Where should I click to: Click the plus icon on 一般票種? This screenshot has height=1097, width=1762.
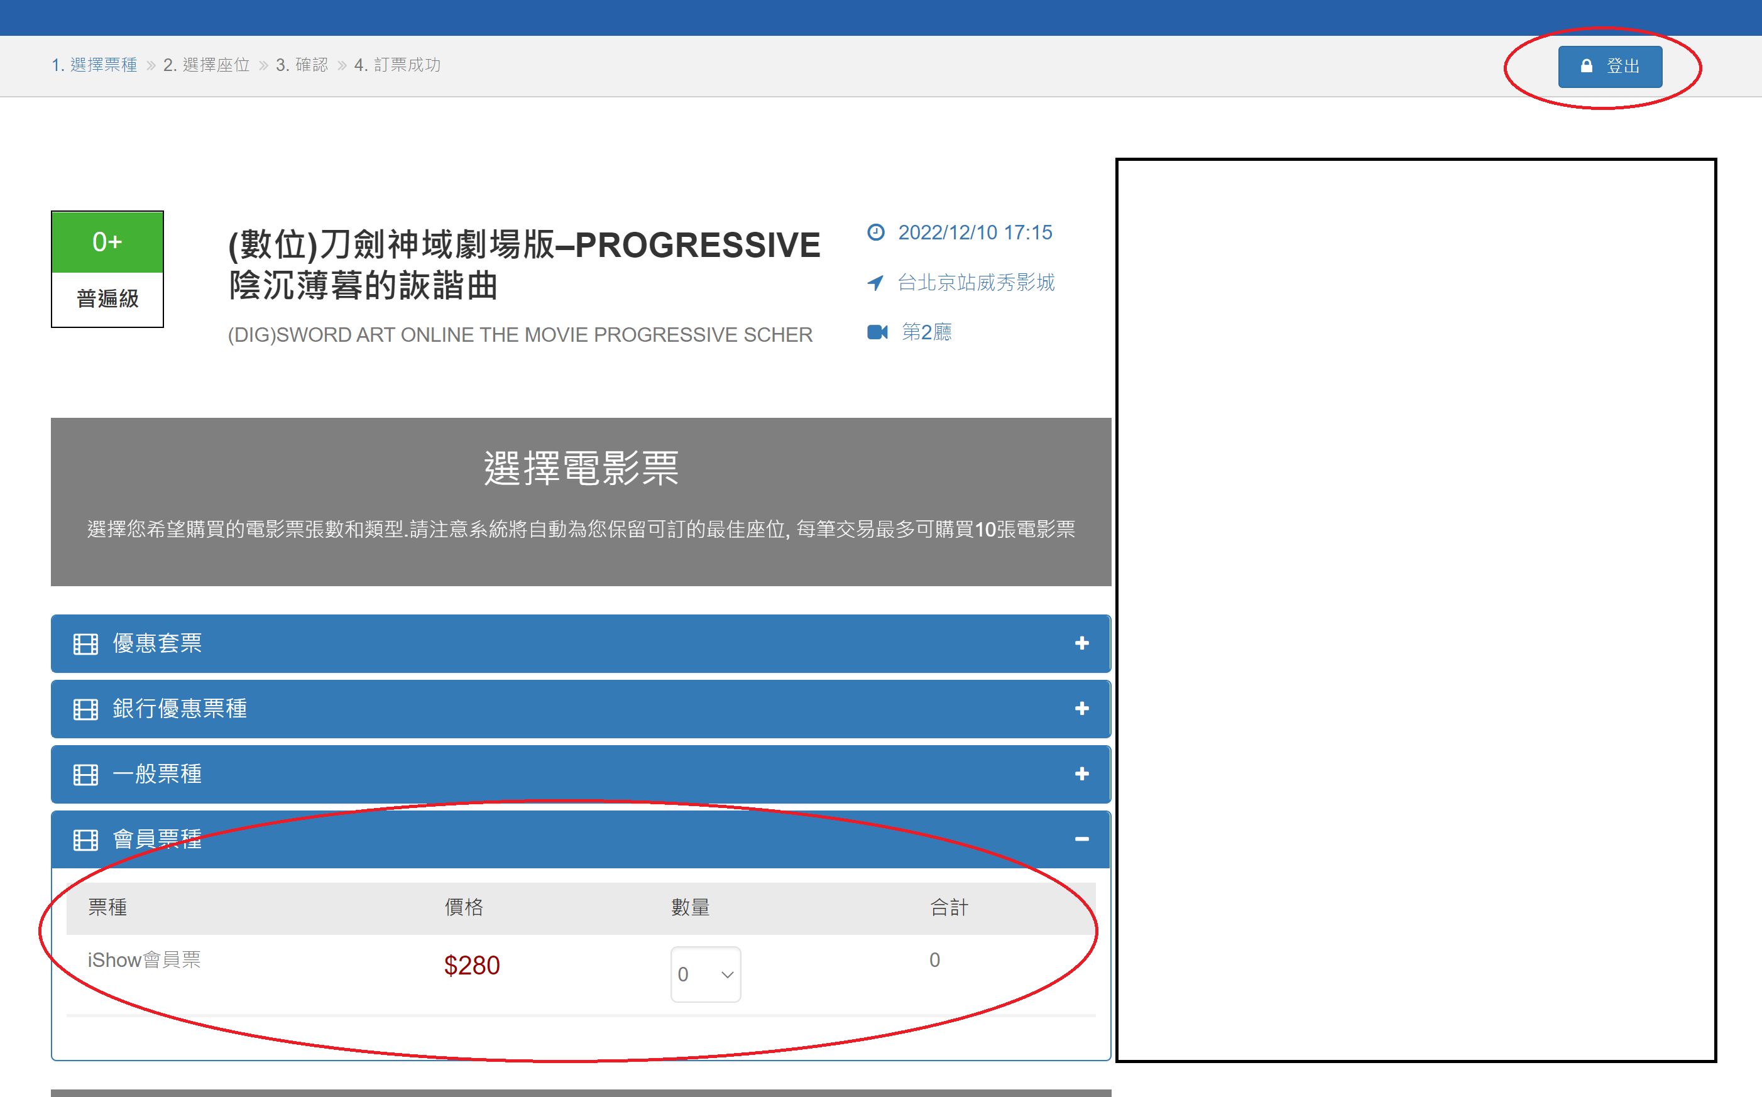(1081, 774)
